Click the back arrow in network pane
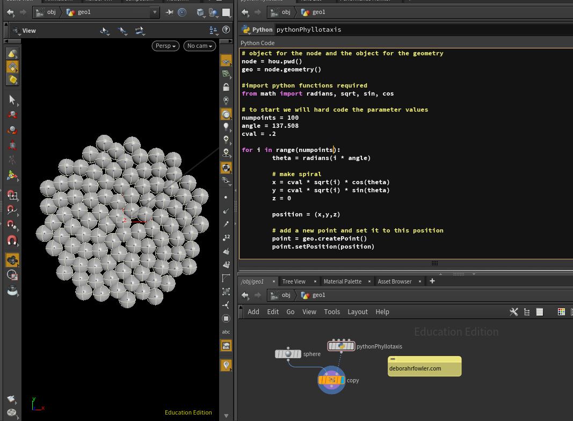 tap(245, 295)
